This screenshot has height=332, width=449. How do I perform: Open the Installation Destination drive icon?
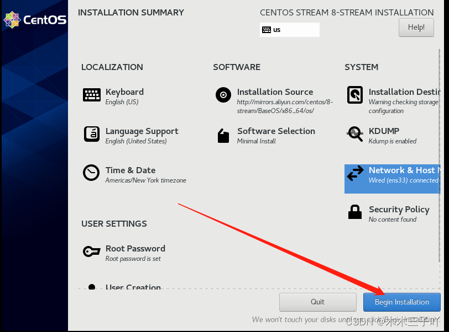pyautogui.click(x=354, y=95)
